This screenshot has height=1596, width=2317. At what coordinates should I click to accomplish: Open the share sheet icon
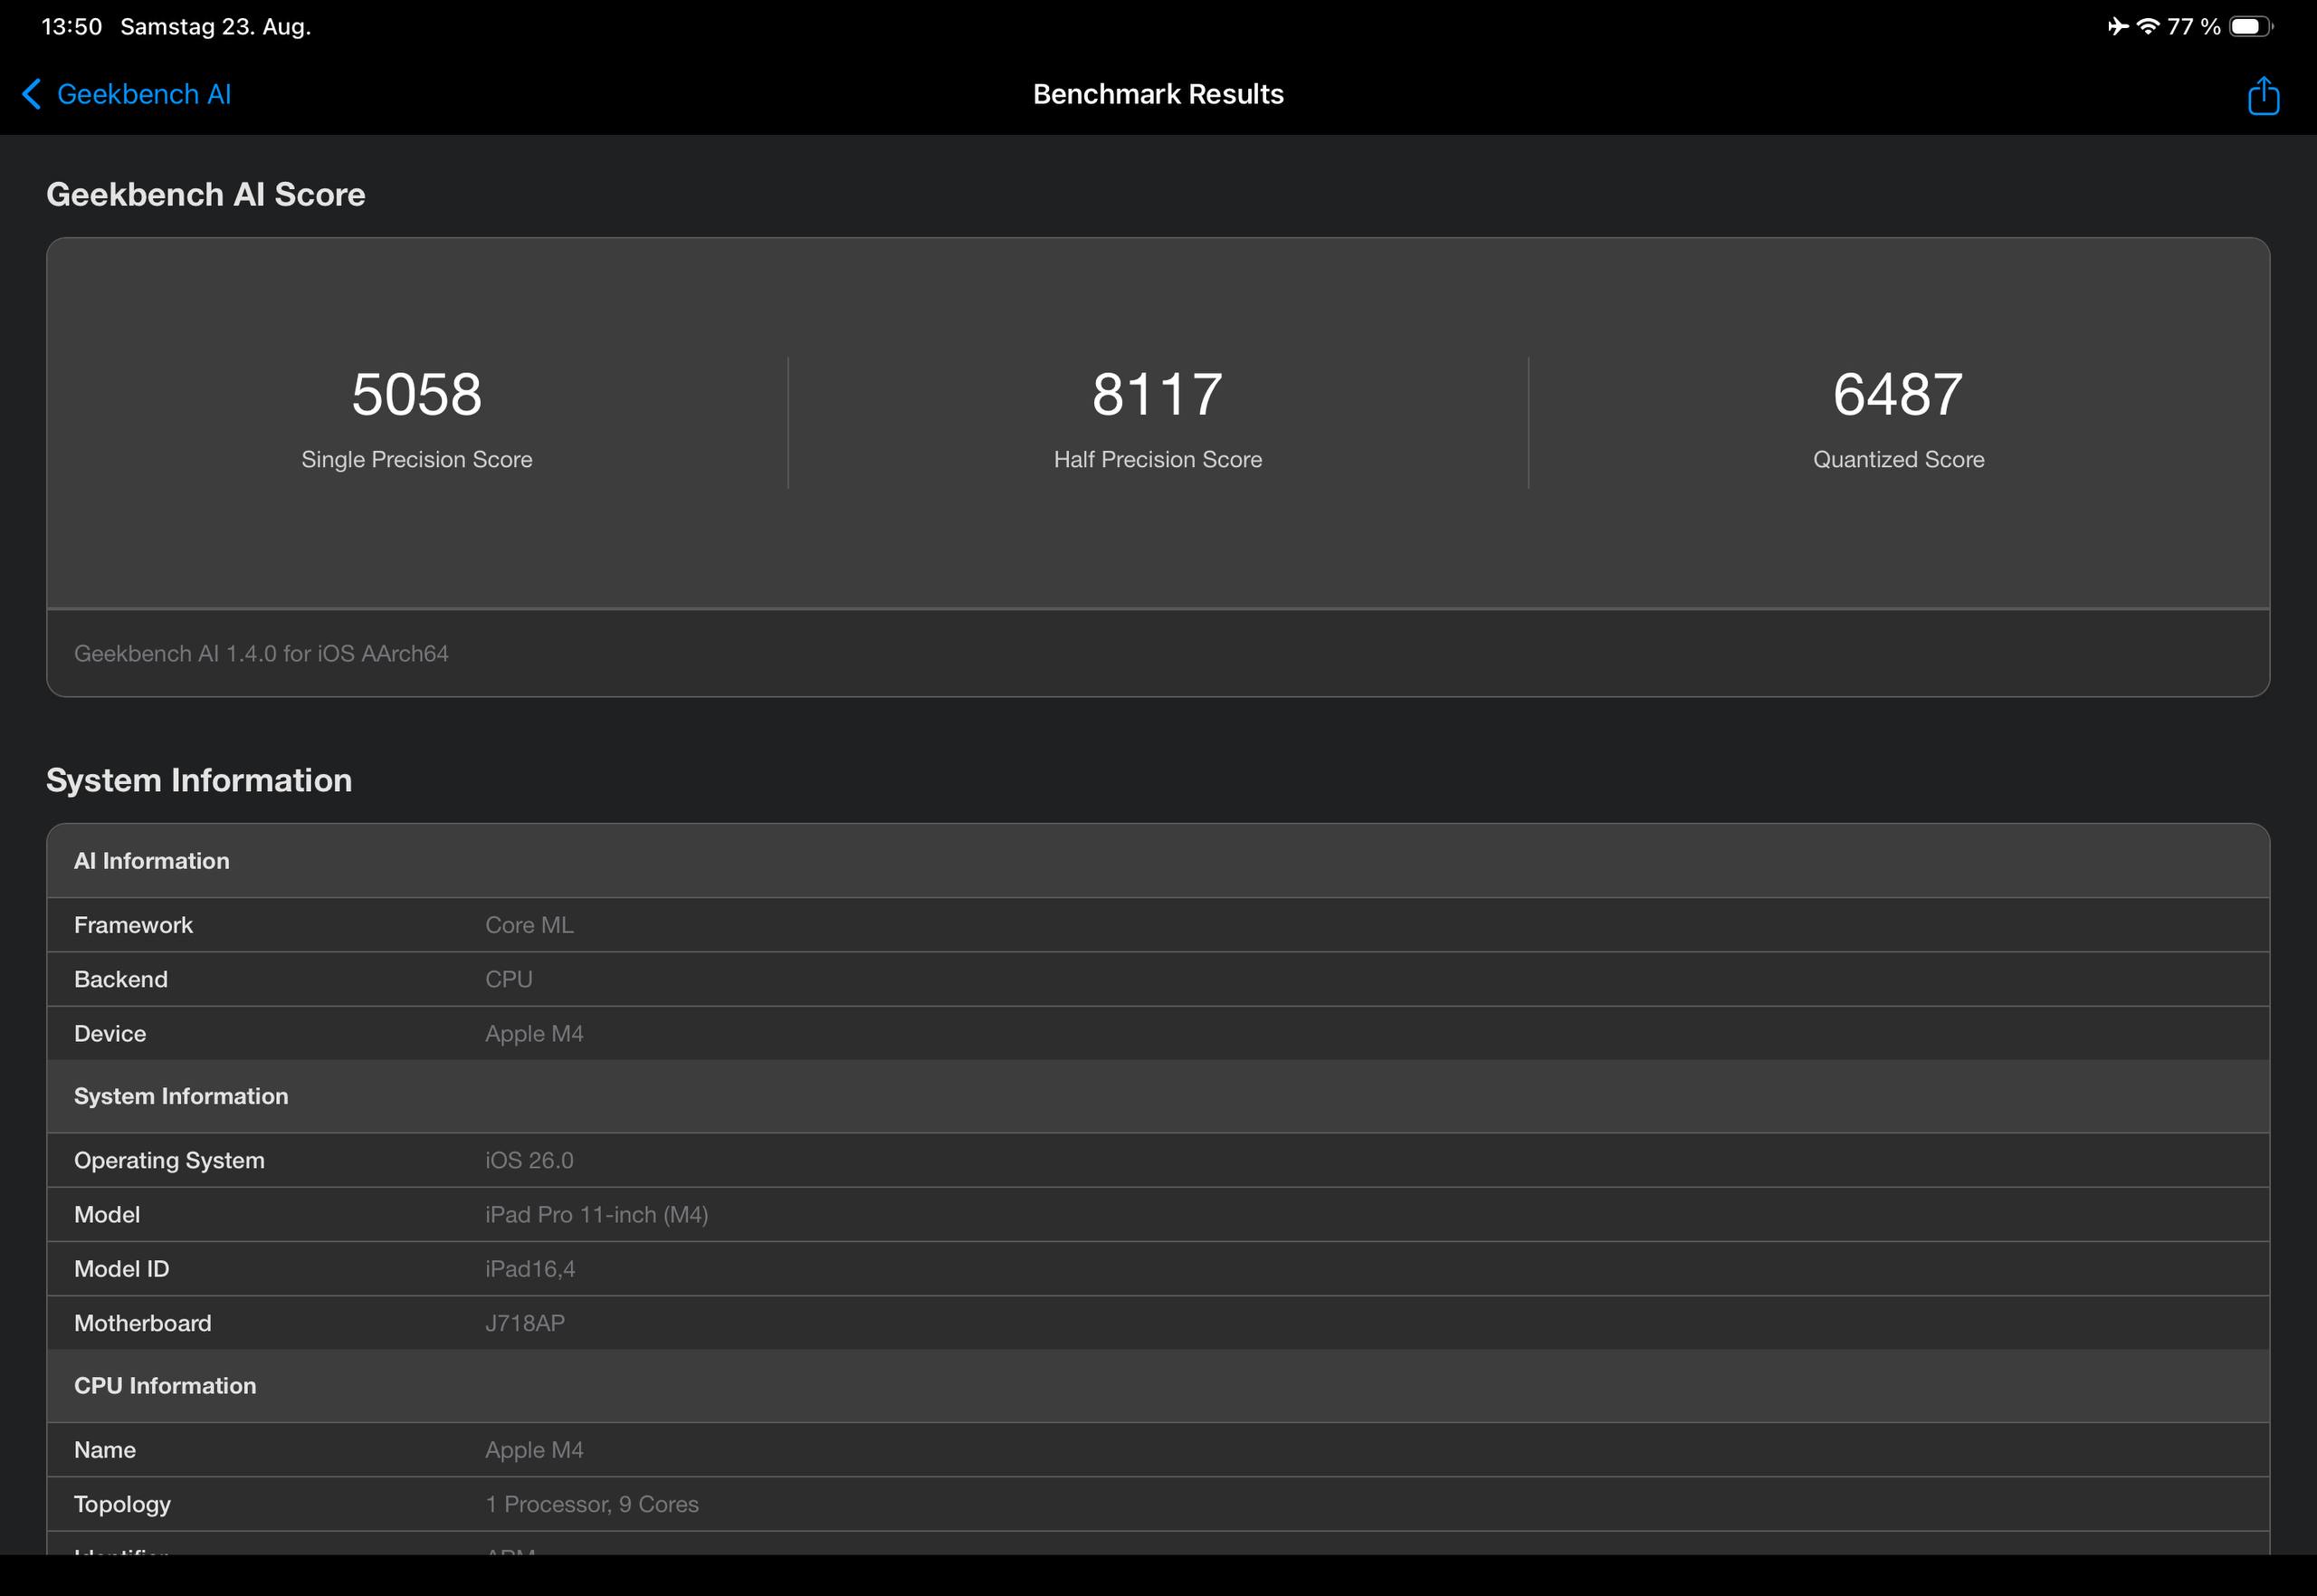tap(2263, 96)
